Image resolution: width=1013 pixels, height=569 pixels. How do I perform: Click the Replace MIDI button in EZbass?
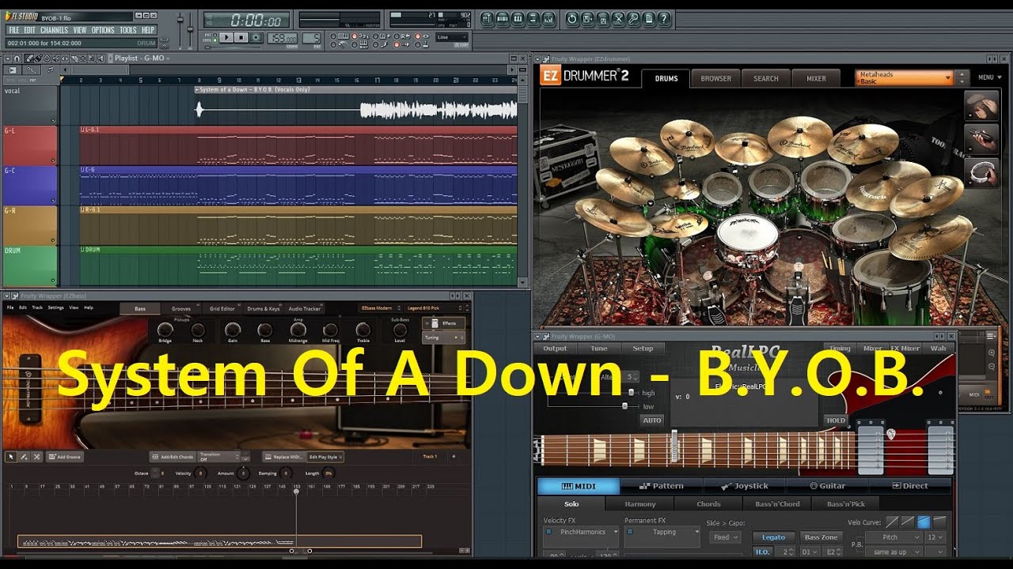pos(285,457)
